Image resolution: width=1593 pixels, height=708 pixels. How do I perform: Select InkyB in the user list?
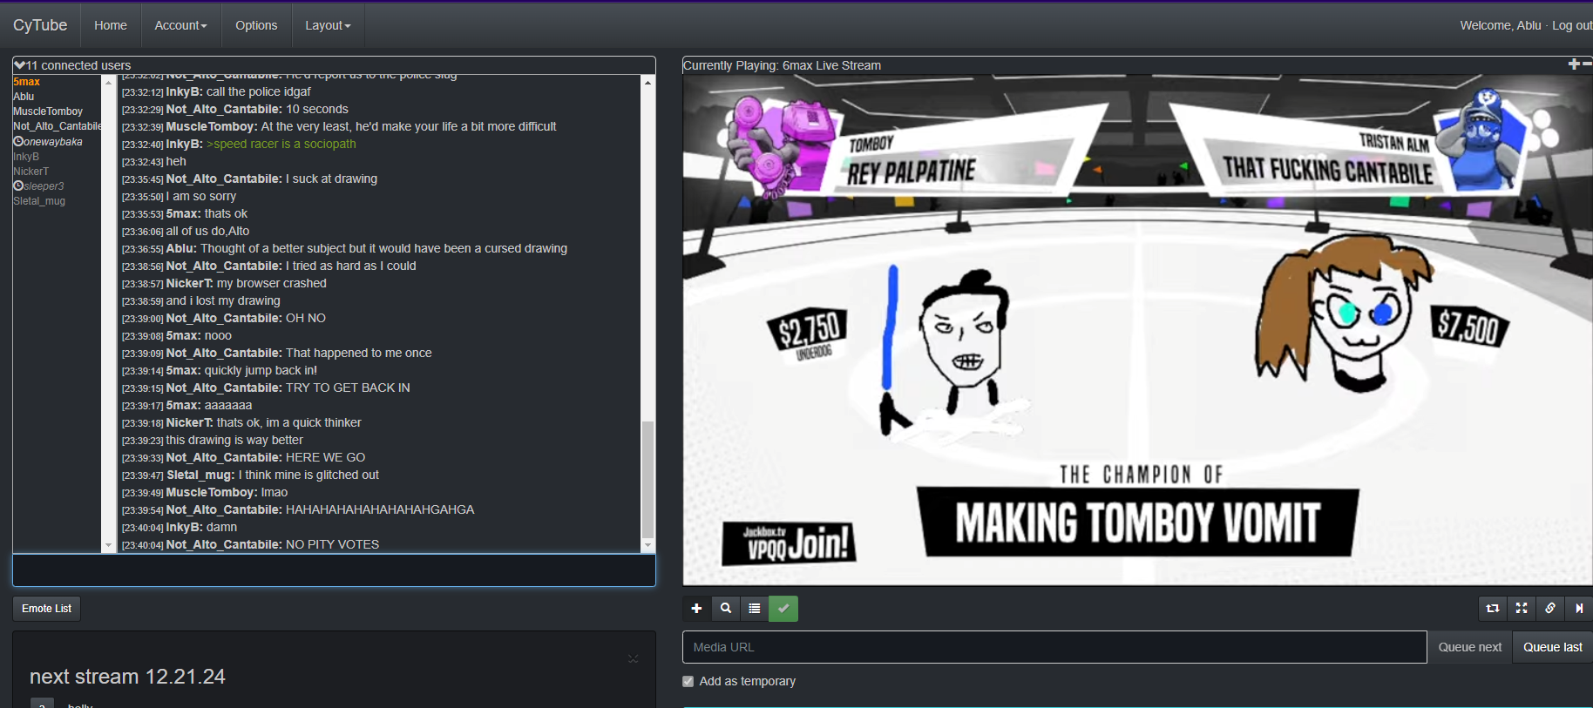pos(26,157)
